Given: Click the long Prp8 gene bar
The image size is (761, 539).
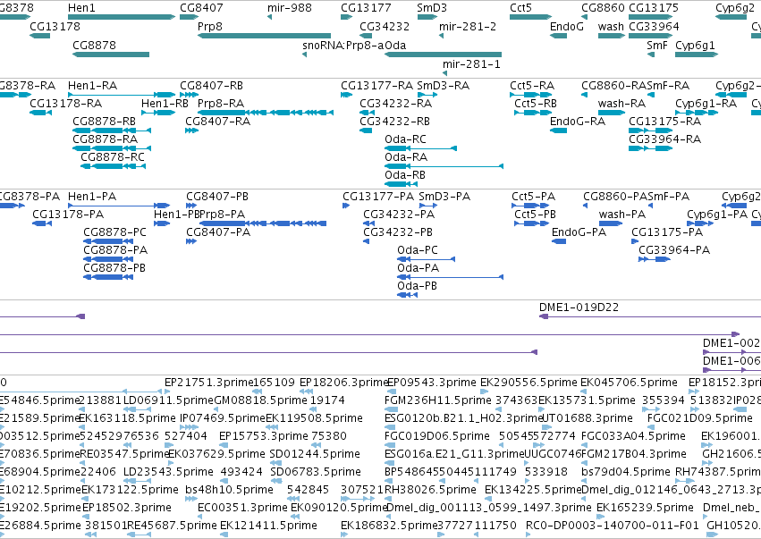Looking at the screenshot, I should (264, 36).
